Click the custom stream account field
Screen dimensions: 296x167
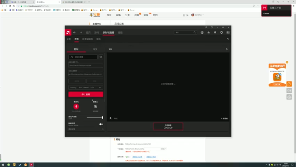pos(83,57)
